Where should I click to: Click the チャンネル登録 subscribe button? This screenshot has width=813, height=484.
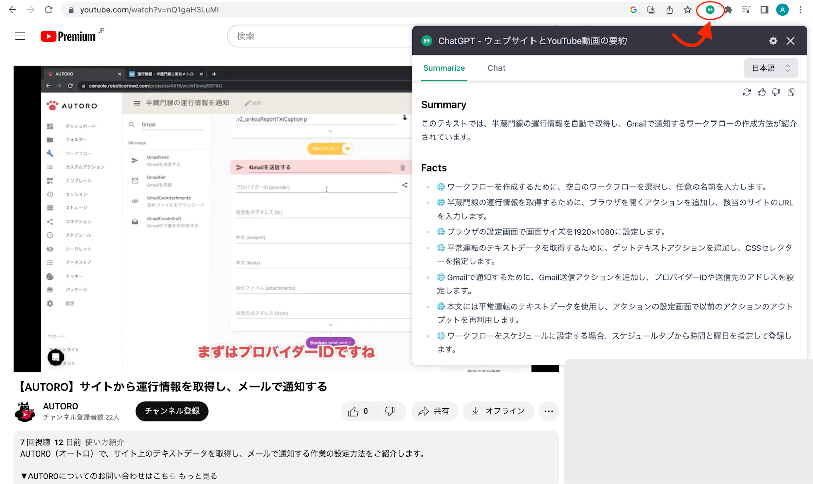tap(172, 411)
